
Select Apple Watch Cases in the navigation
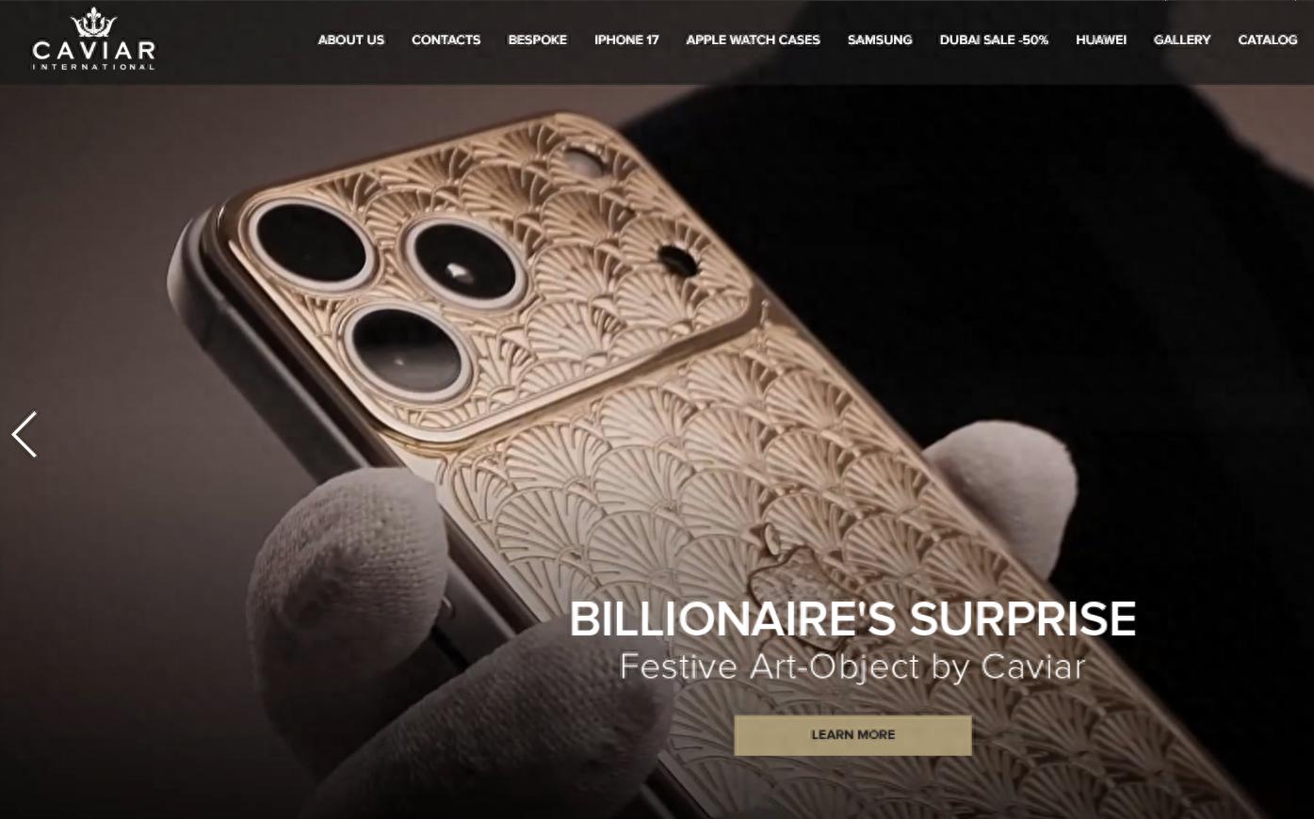[753, 40]
